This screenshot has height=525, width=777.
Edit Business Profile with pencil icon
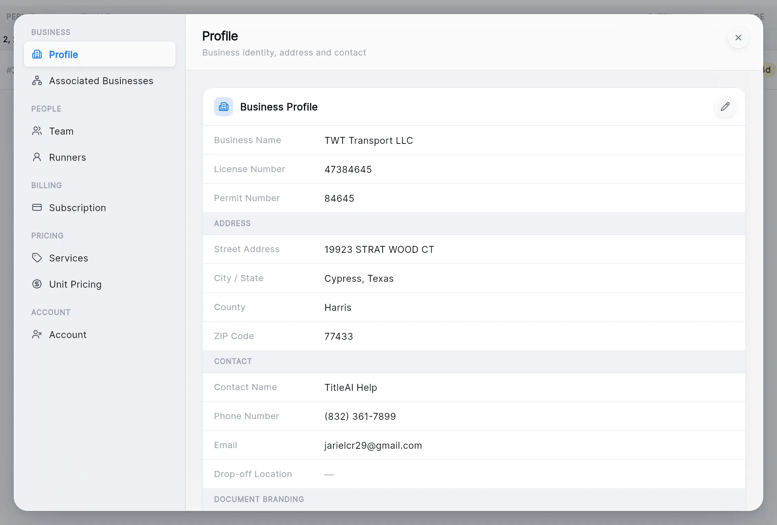(x=725, y=107)
